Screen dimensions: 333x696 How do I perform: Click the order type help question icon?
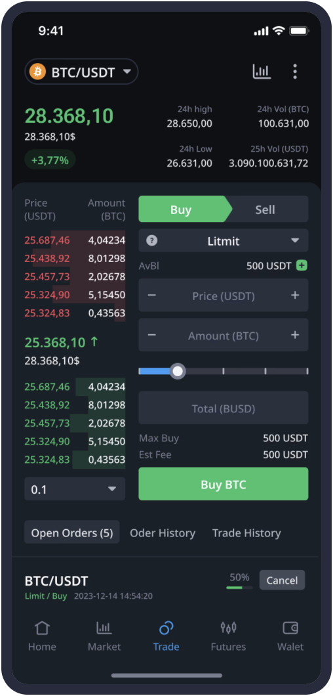click(151, 241)
